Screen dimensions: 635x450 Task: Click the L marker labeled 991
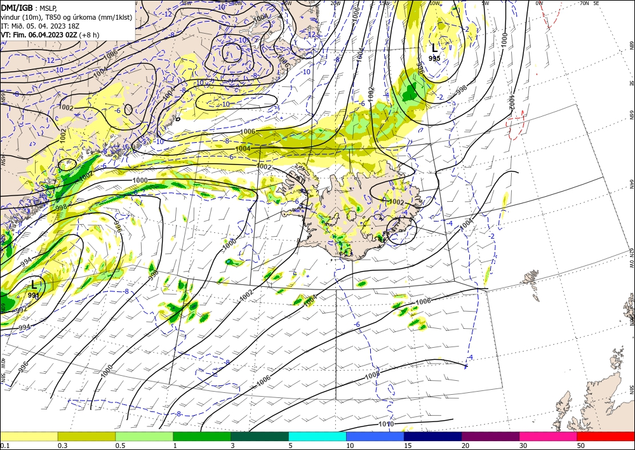click(34, 285)
